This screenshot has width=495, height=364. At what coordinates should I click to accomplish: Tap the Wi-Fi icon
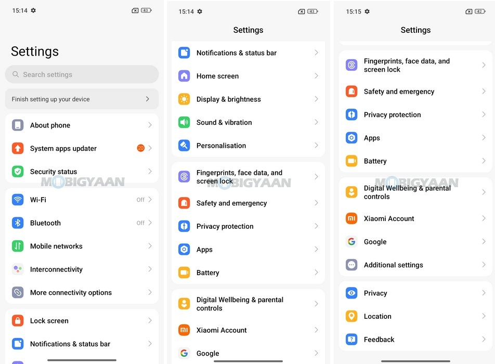(18, 200)
